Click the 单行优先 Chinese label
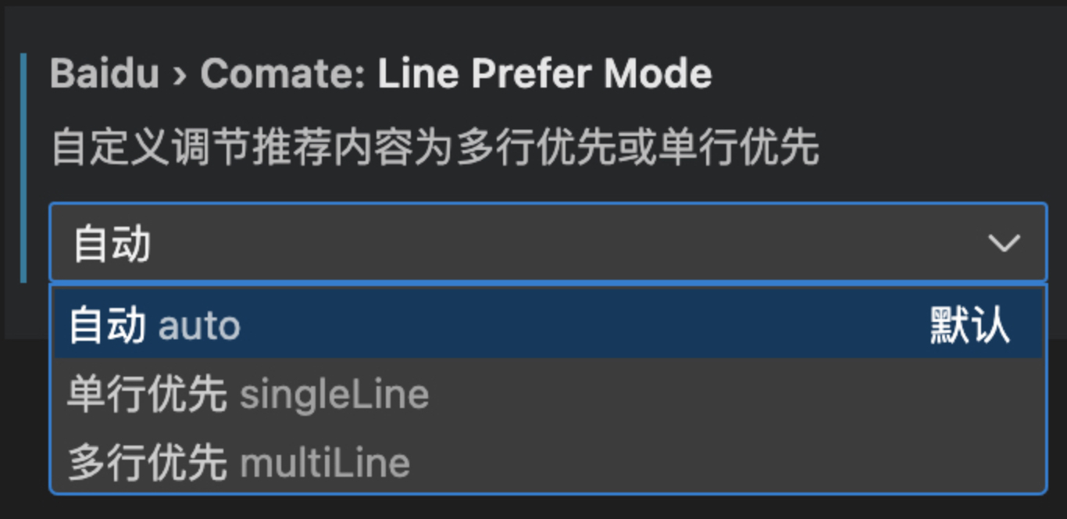1067x519 pixels. [147, 395]
